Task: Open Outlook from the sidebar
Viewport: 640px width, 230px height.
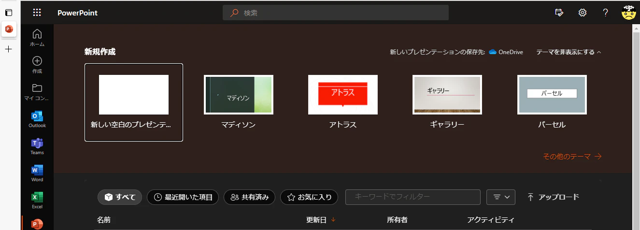Action: pyautogui.click(x=37, y=116)
